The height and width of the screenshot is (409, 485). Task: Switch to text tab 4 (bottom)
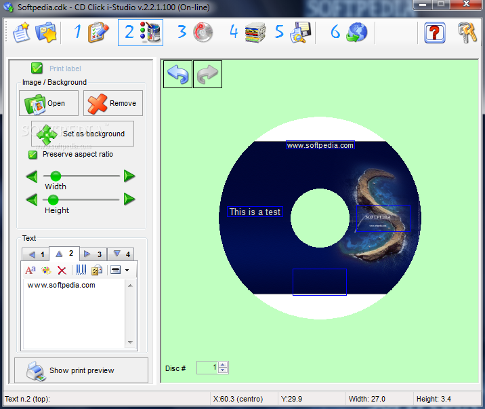click(121, 254)
